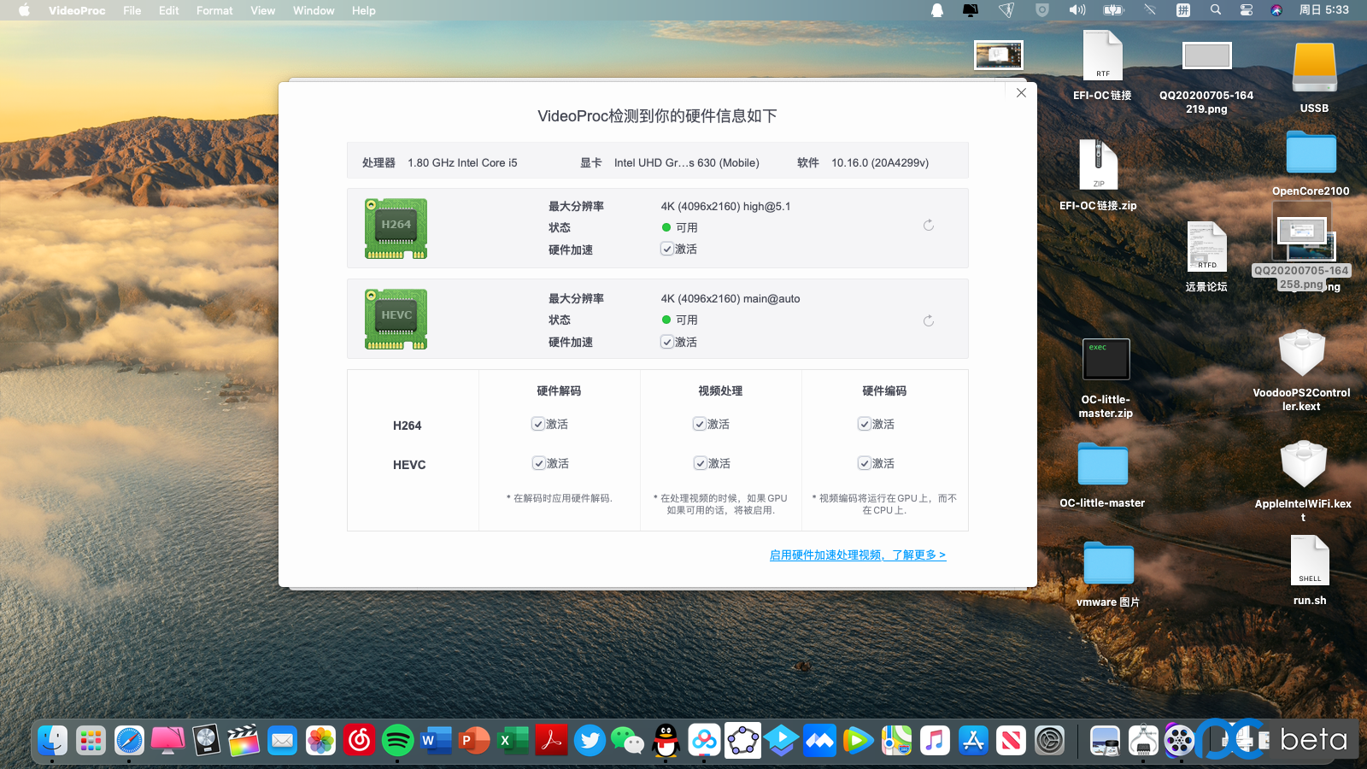Open Control Center
The height and width of the screenshot is (769, 1367).
coord(1247,10)
